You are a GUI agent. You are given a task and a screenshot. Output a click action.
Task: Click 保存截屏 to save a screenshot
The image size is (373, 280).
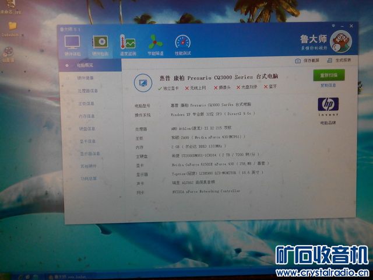[311, 61]
